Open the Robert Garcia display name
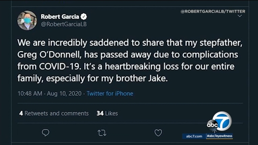This screenshot has width=258, height=145. click(60, 17)
